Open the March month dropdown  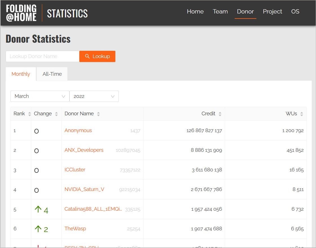tap(40, 96)
